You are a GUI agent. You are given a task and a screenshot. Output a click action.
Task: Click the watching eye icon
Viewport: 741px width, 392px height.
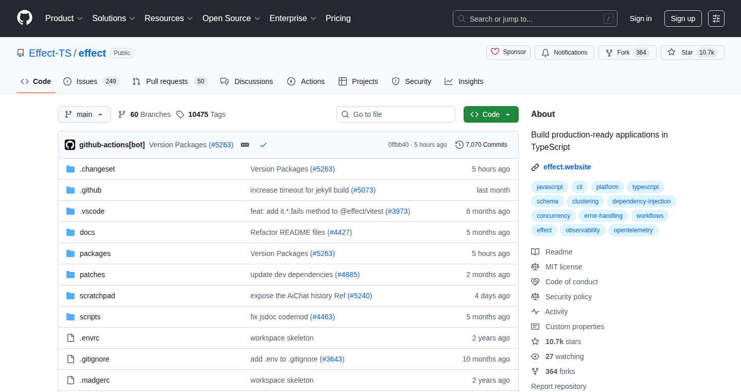pyautogui.click(x=535, y=356)
